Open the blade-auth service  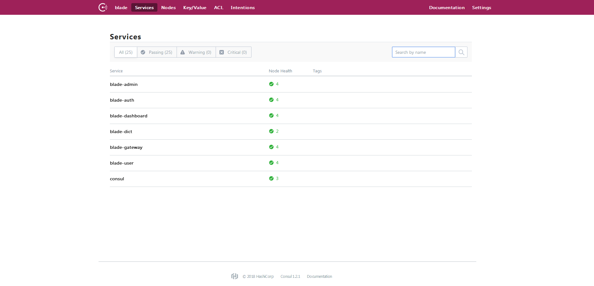(122, 100)
